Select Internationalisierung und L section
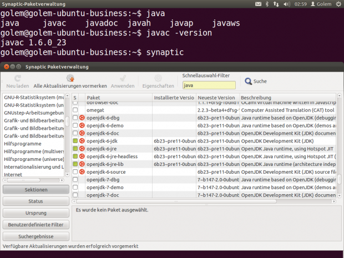The height and width of the screenshot is (258, 344). [34, 167]
